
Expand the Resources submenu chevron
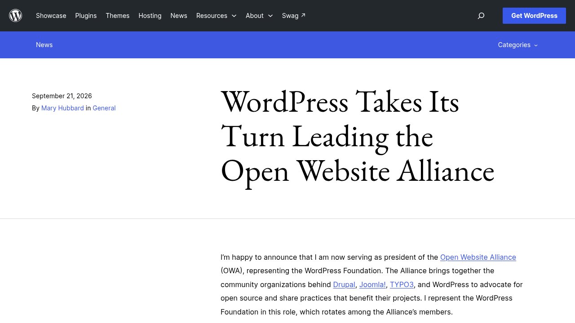coord(234,16)
